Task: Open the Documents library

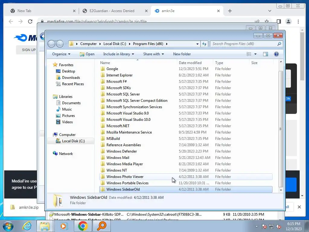Action: (x=71, y=103)
